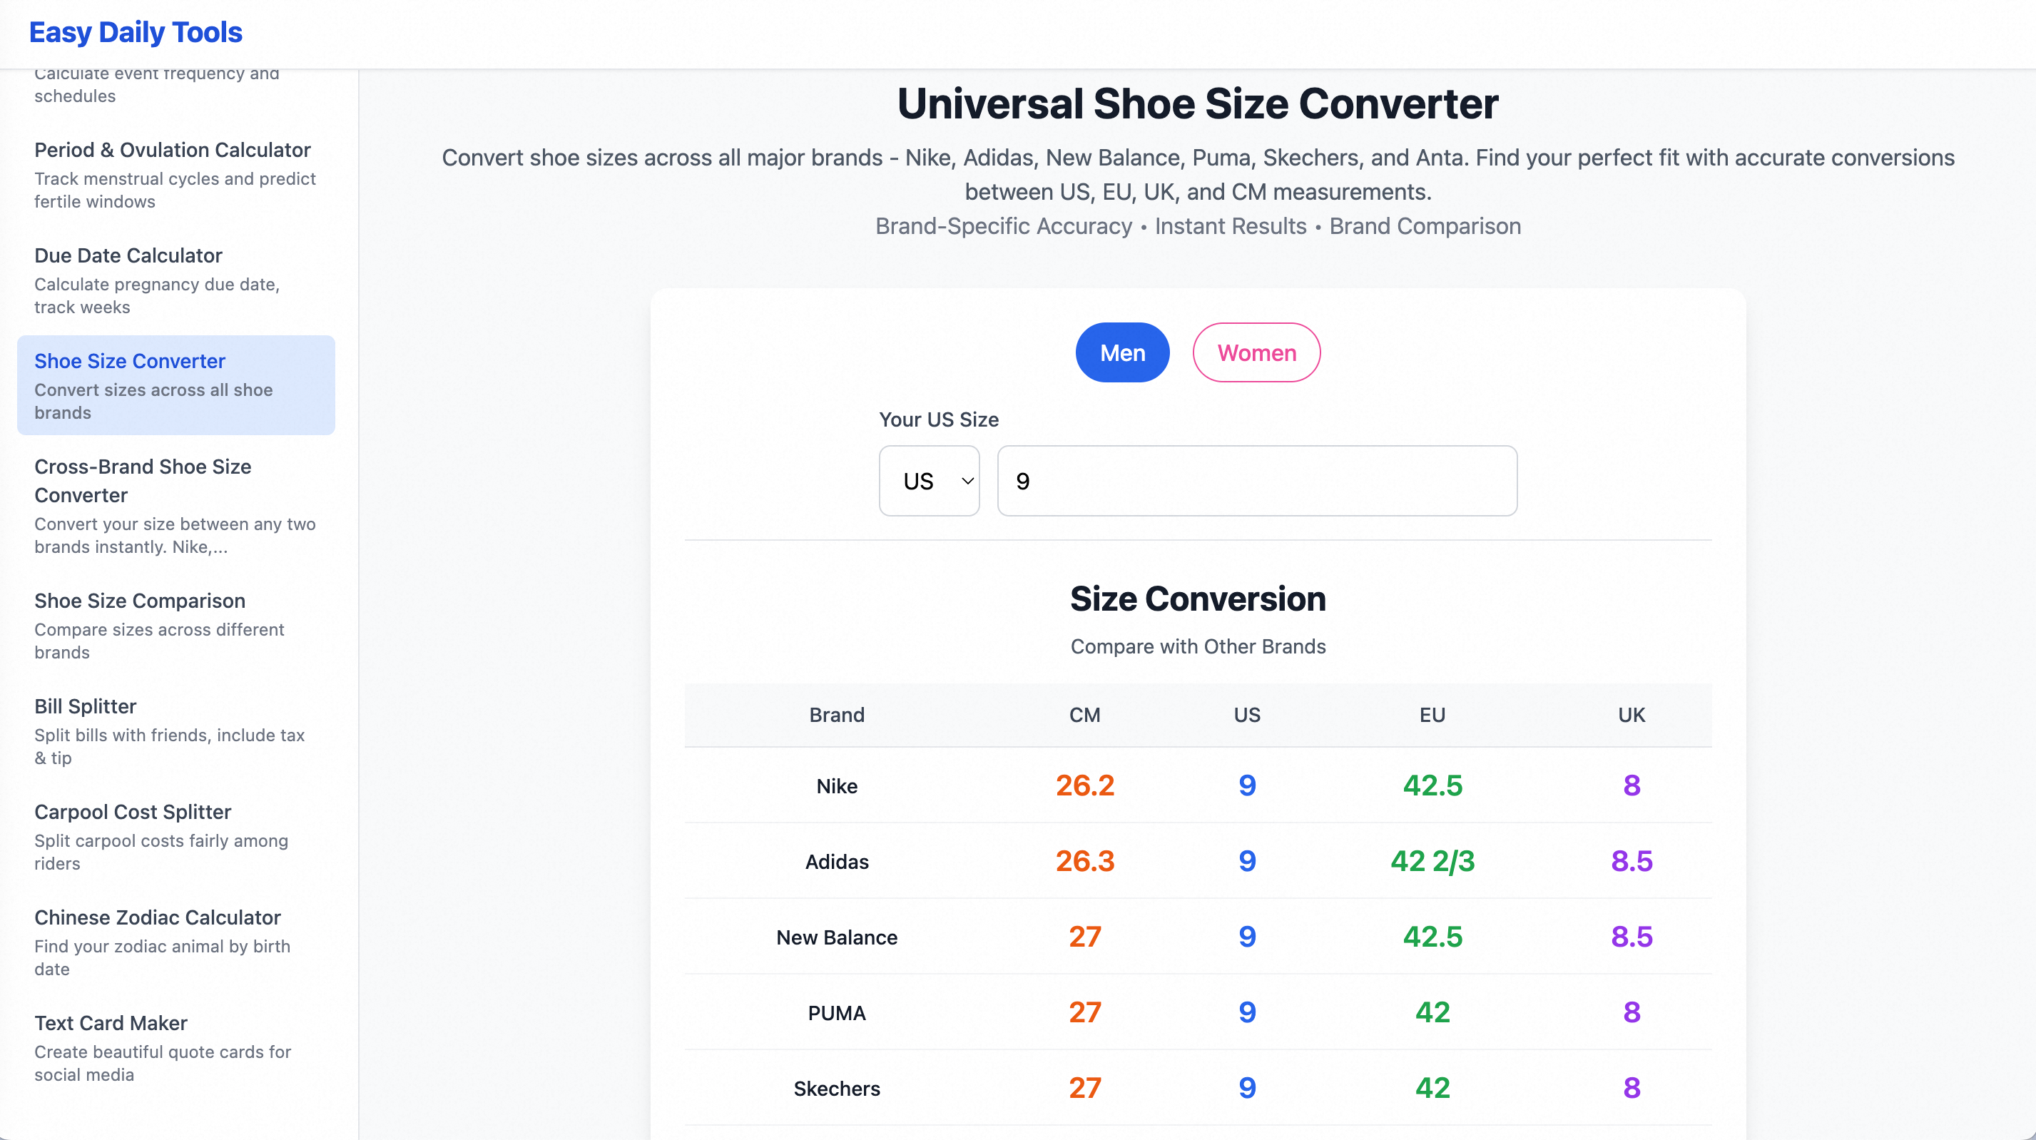Image resolution: width=2036 pixels, height=1140 pixels.
Task: Open Period & Ovulation Calculator tool
Action: click(x=176, y=174)
